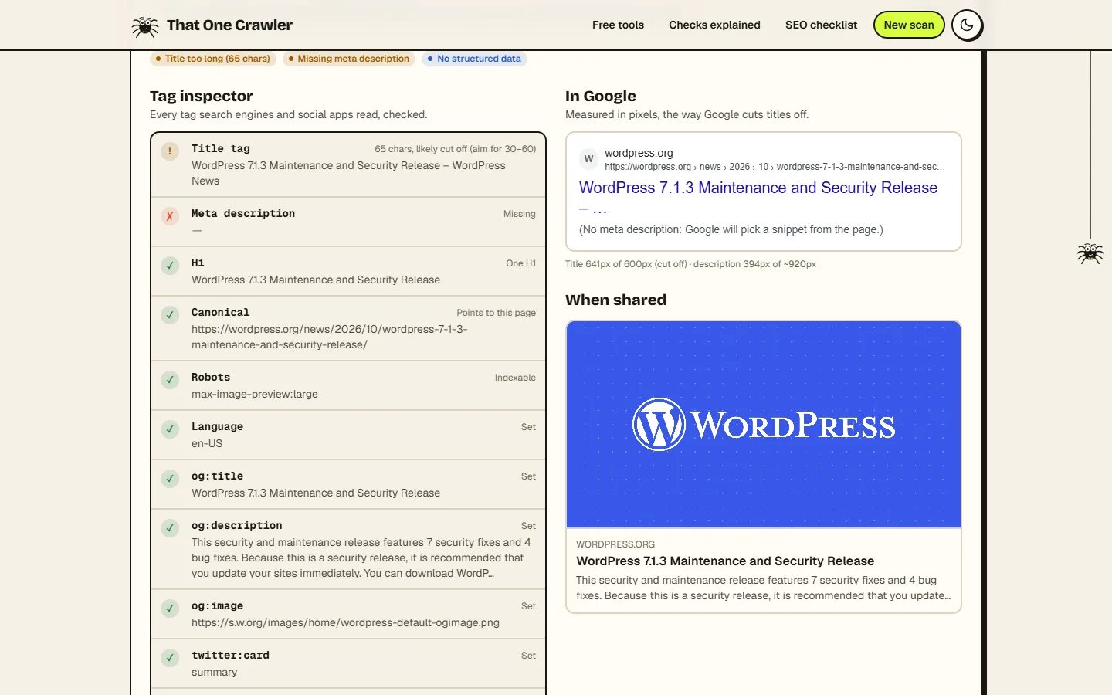Click the Meta description red X icon
The width and height of the screenshot is (1112, 695).
(x=170, y=216)
